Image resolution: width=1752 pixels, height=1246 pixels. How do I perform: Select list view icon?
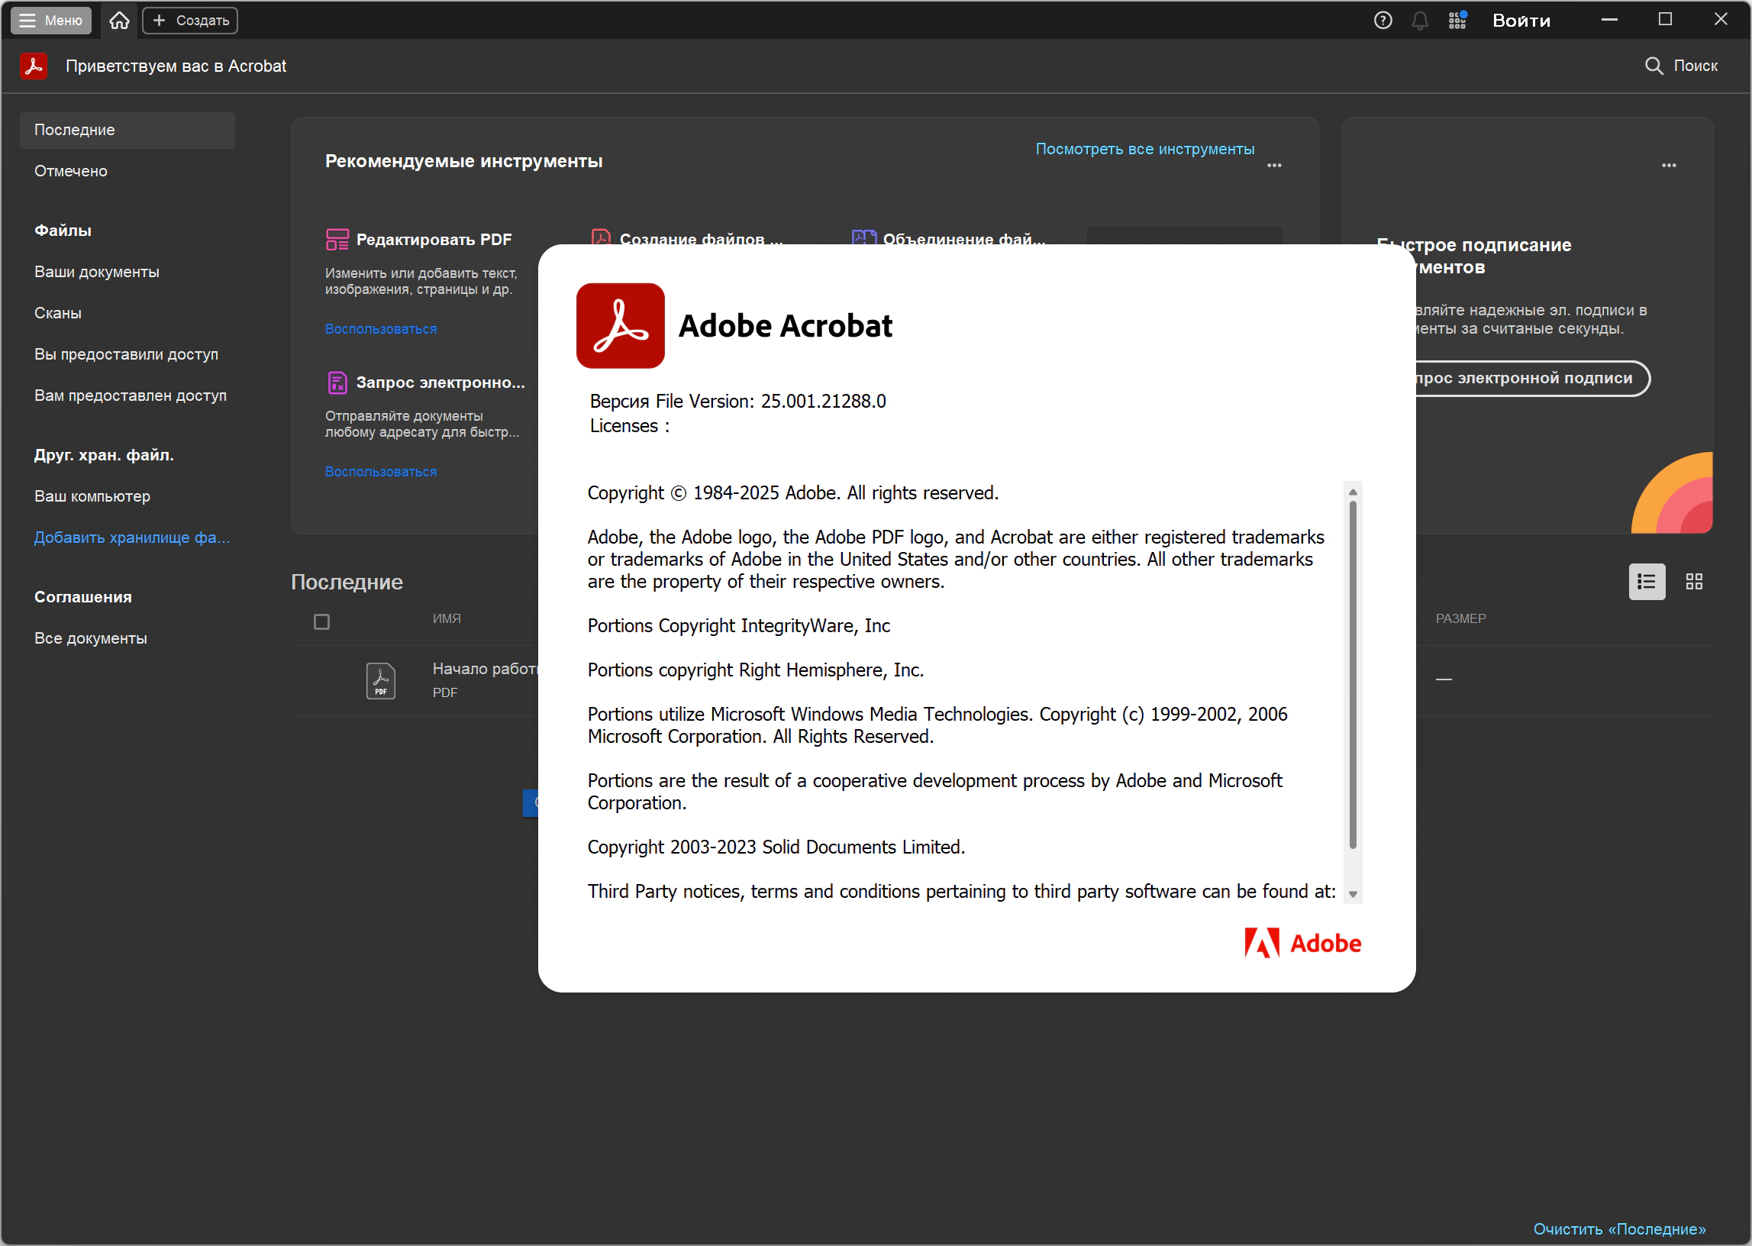[x=1646, y=582]
